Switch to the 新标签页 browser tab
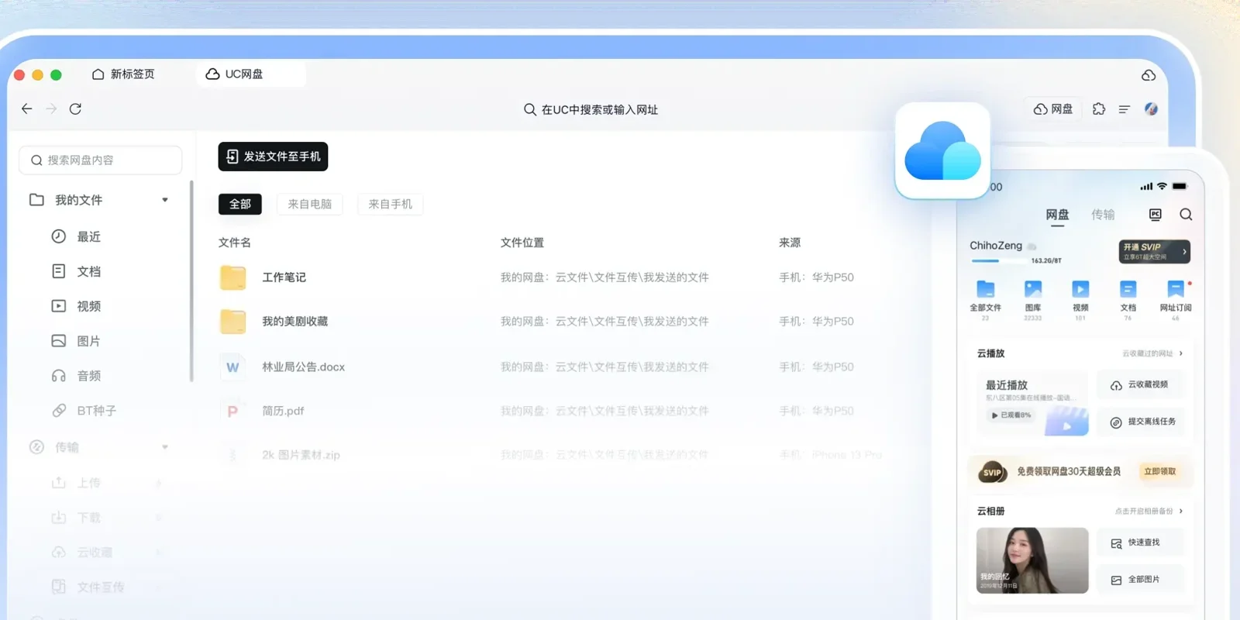The width and height of the screenshot is (1240, 620). [x=124, y=74]
